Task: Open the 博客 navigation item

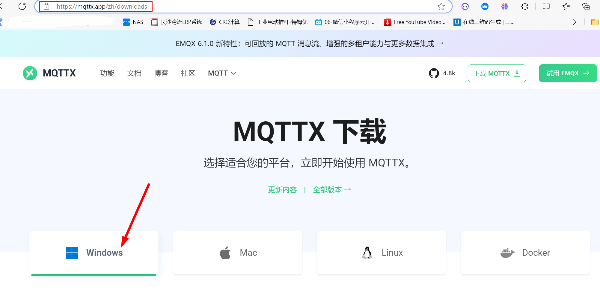Action: pos(161,73)
